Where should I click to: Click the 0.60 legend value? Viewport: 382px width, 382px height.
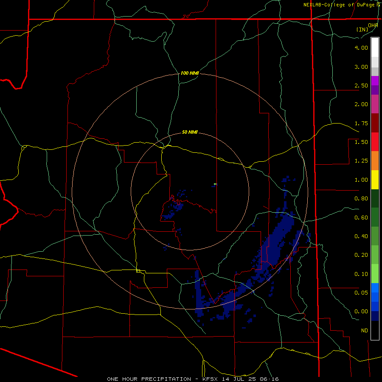click(x=361, y=218)
